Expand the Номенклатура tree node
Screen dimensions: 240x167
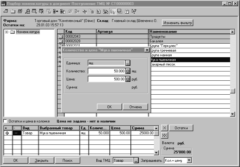tap(7, 32)
